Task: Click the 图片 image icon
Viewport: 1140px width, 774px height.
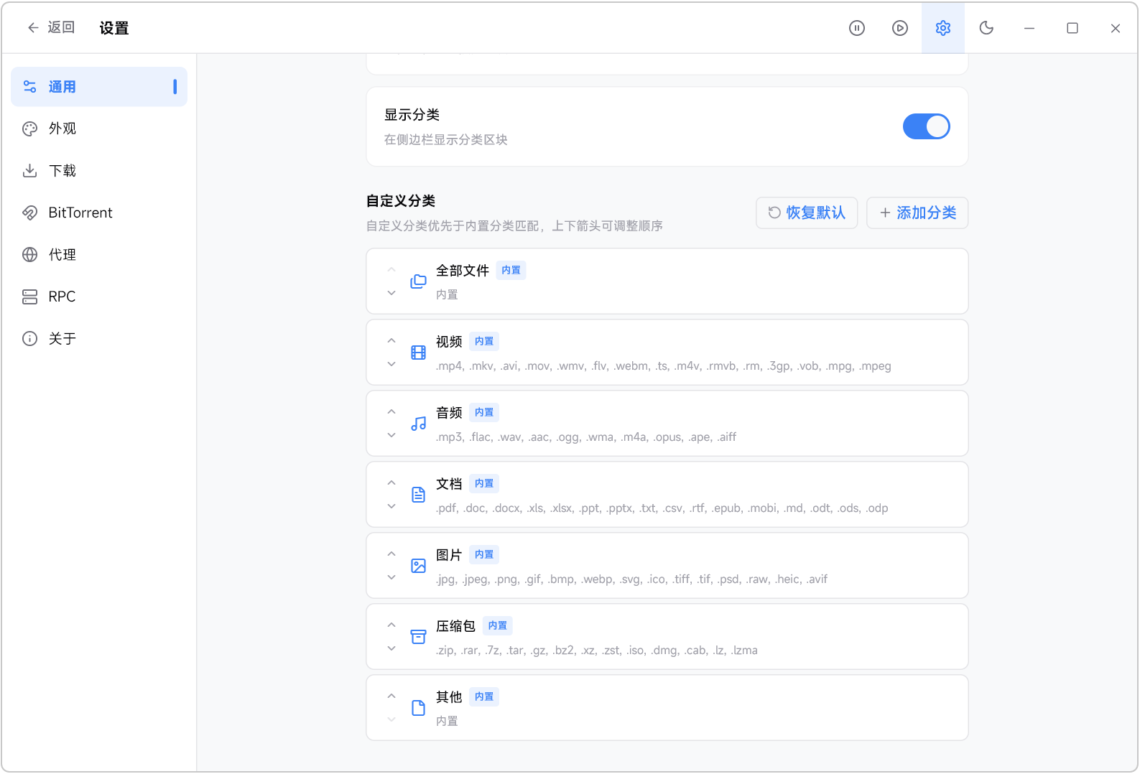Action: point(418,566)
